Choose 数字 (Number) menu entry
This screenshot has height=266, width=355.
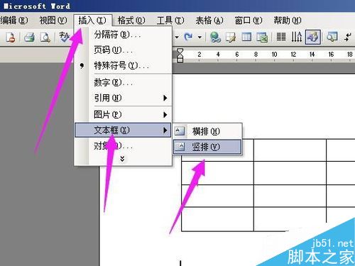123,82
